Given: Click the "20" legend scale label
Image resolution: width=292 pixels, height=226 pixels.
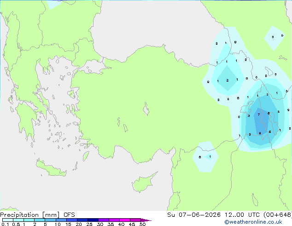Looking at the screenshot, I should (79, 224).
